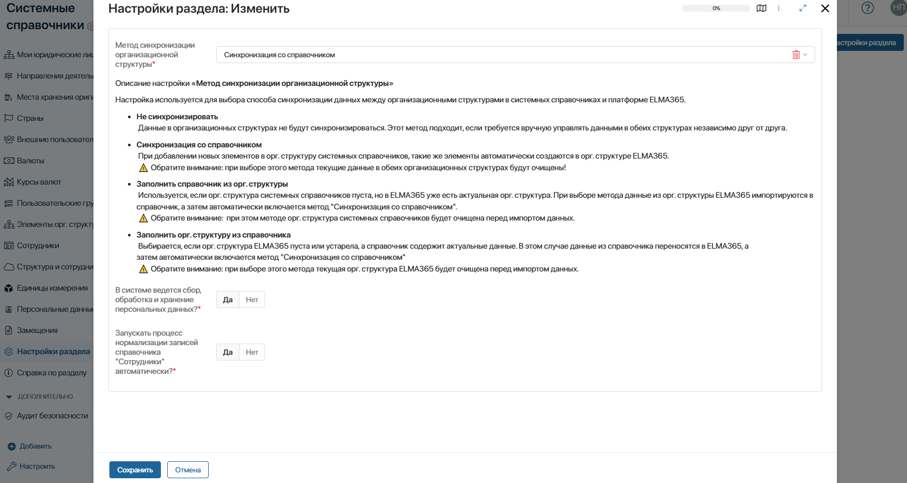Image resolution: width=907 pixels, height=483 pixels.
Task: Collapse the ДОПОЛНИТЕЛЬНО section
Action: click(9, 397)
